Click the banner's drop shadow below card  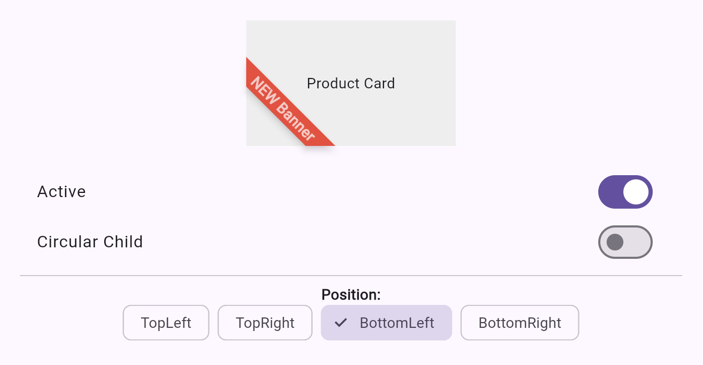320,151
